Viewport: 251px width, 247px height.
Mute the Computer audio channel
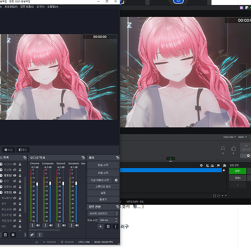[51, 225]
